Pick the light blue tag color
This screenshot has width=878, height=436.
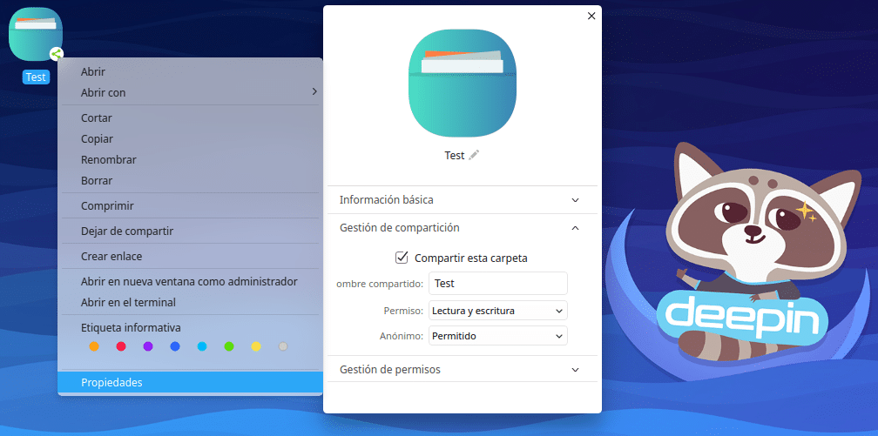[x=202, y=346]
